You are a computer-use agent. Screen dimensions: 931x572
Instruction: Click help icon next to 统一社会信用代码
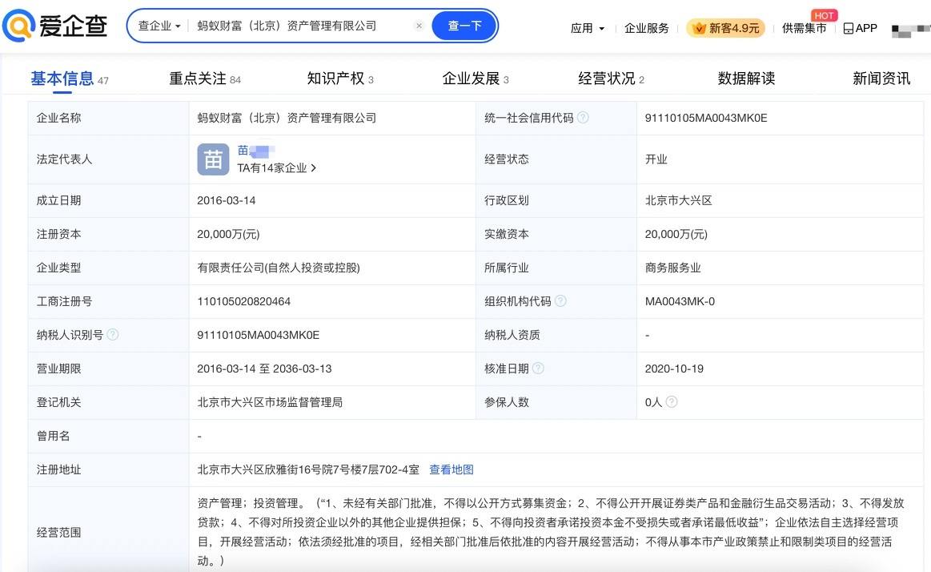tap(583, 117)
